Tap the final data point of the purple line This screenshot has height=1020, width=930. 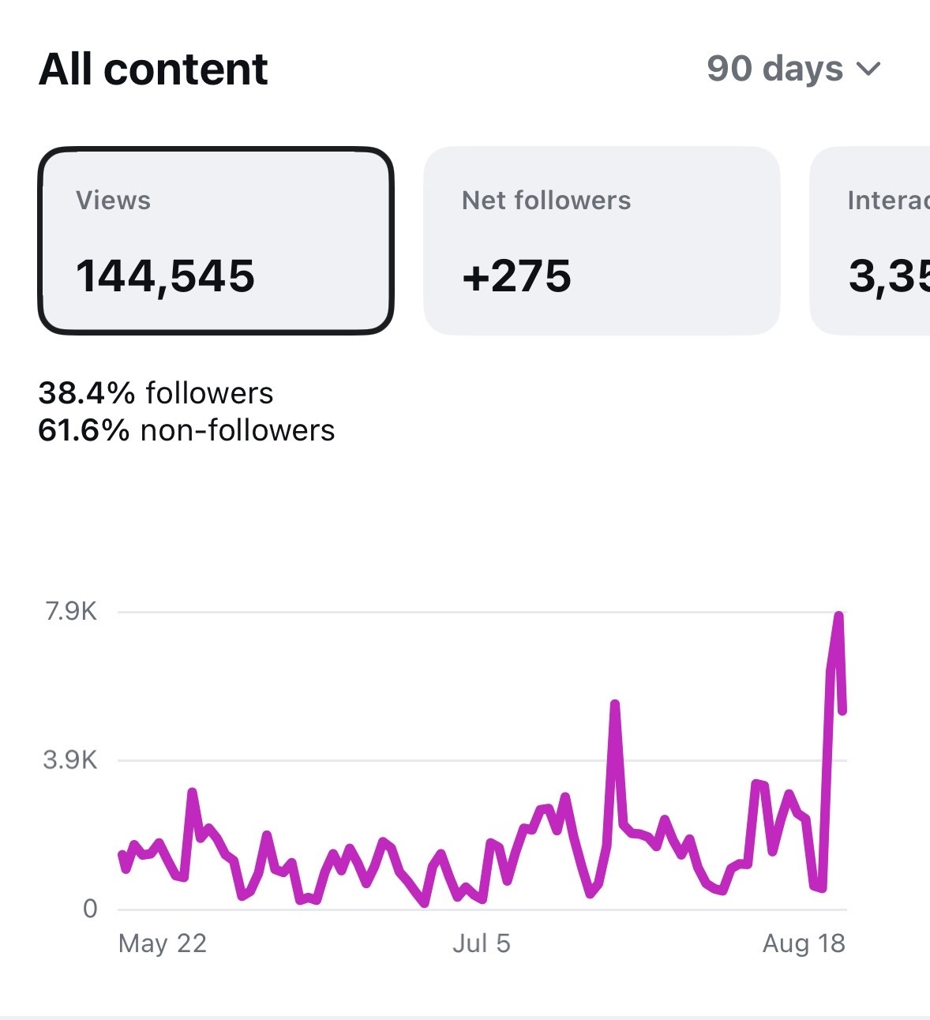[842, 711]
